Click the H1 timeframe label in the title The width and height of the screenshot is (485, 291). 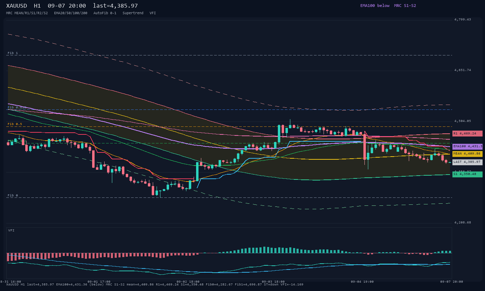37,6
